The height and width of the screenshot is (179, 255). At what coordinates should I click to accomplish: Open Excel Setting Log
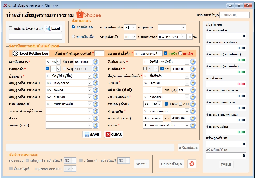pyautogui.click(x=31, y=54)
